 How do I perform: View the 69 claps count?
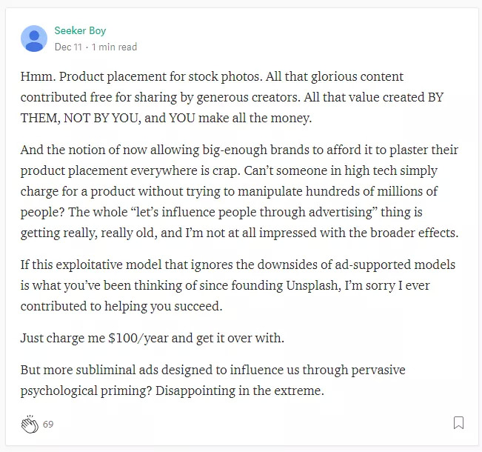(48, 425)
